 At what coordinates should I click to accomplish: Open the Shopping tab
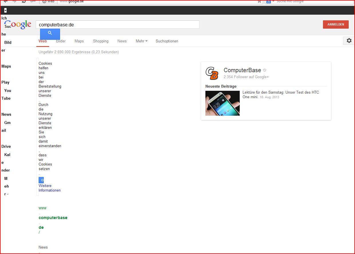click(101, 41)
